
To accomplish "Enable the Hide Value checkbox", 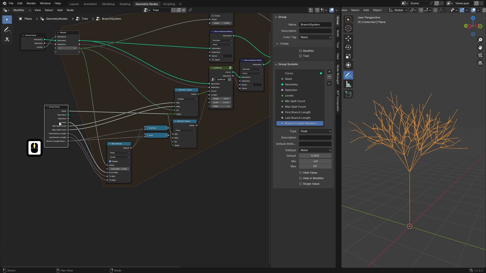I will coord(300,173).
